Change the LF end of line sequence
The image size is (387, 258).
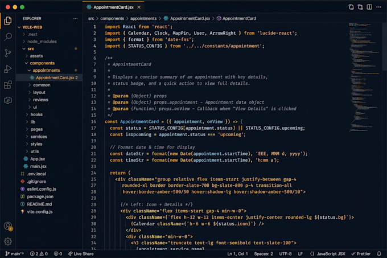click(300, 254)
